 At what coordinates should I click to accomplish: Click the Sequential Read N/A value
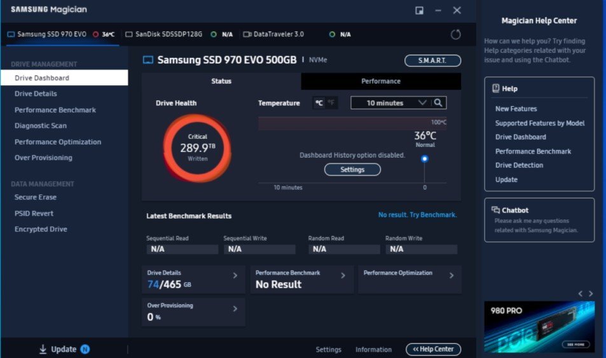182,249
